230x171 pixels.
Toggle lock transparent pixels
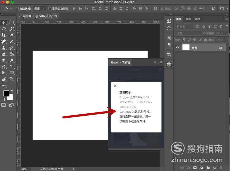(184, 40)
